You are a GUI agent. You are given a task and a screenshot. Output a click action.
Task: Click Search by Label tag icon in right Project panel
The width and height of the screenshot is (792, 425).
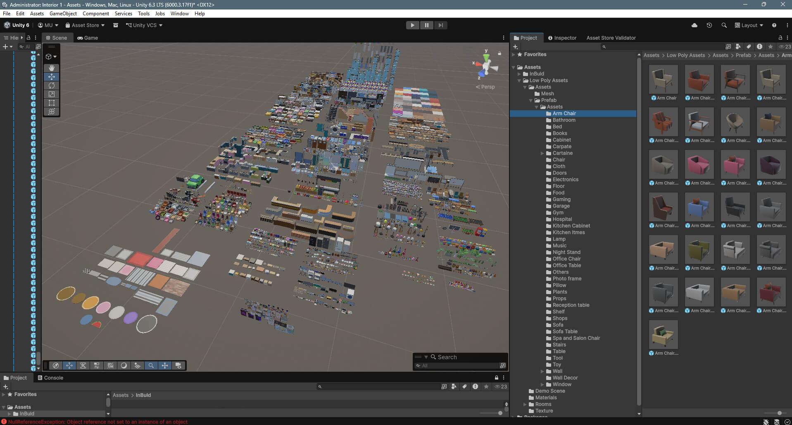point(749,47)
